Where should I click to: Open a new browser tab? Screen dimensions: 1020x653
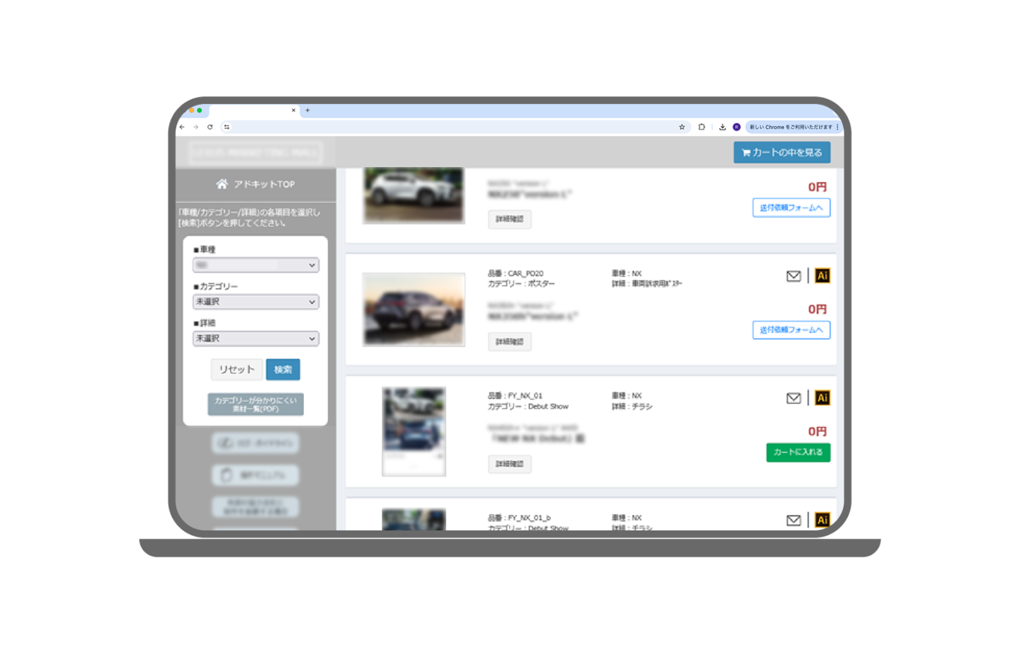(x=307, y=110)
